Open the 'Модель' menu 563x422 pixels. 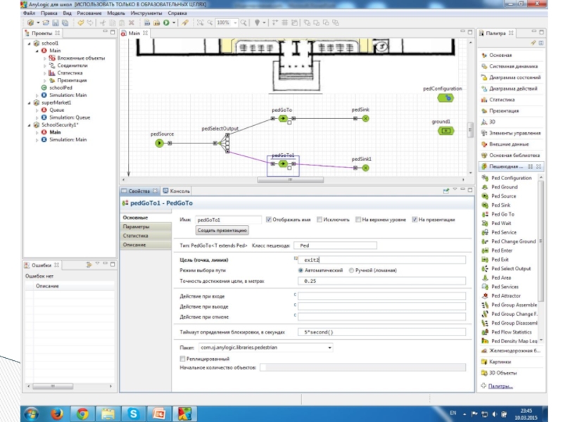[116, 13]
